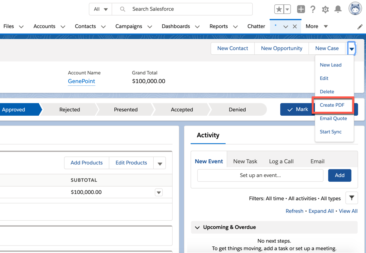Viewport: 366px width, 253px height.
Task: Click the Expand All link
Action: (x=321, y=211)
